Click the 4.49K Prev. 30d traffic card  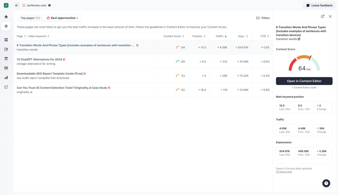[304, 130]
